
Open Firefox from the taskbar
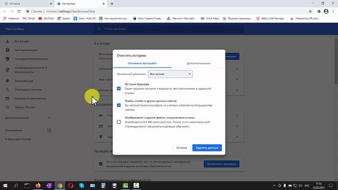pyautogui.click(x=38, y=185)
